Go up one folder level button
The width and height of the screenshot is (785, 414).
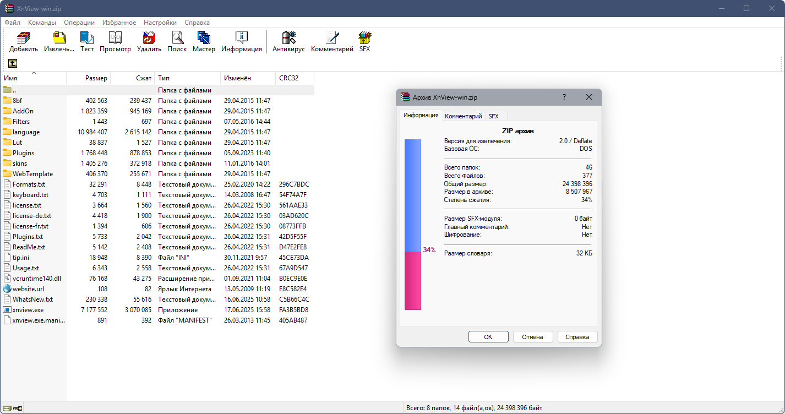click(13, 63)
